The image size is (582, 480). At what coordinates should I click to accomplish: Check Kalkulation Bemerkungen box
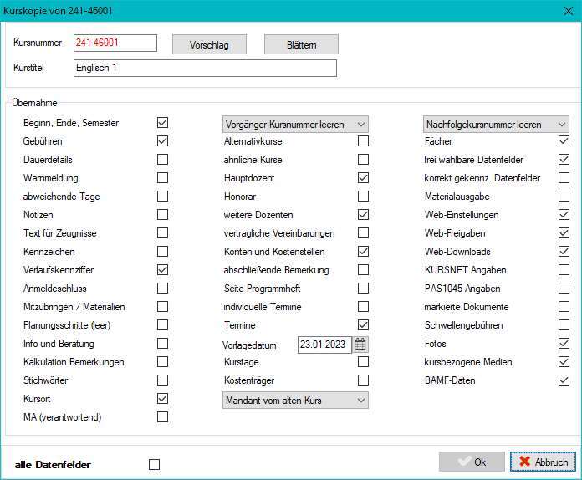click(162, 362)
